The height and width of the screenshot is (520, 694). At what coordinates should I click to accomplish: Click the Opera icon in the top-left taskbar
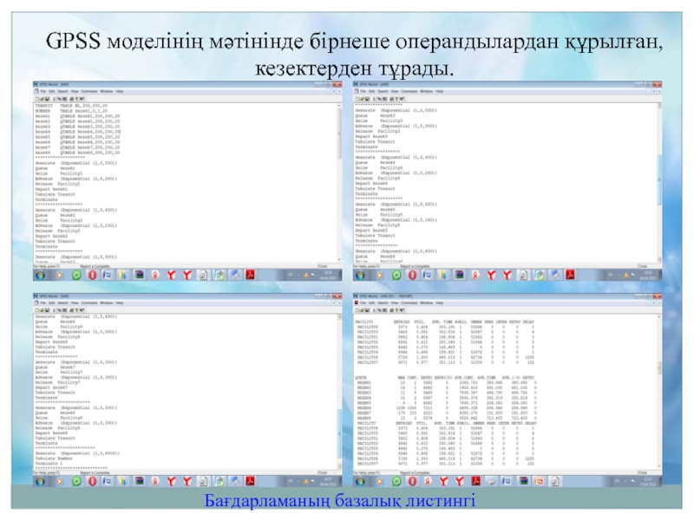click(x=93, y=274)
